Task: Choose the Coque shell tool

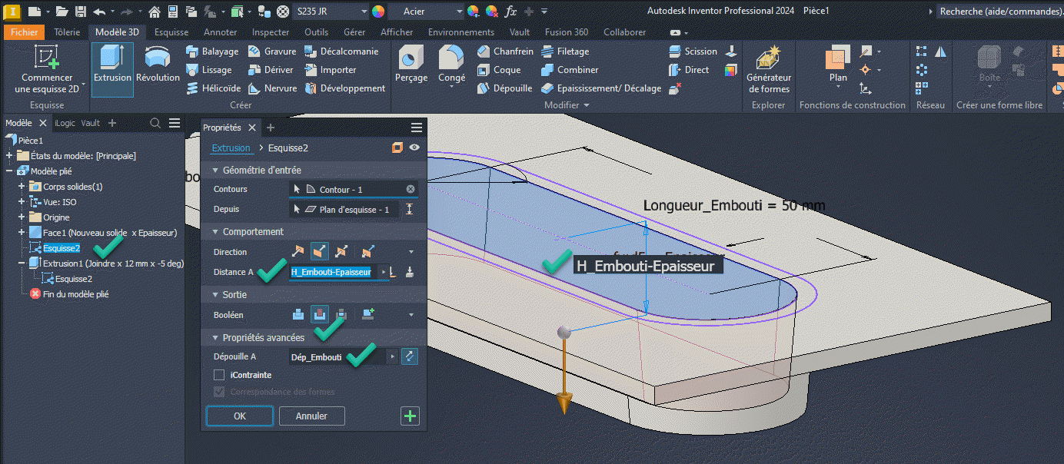Action: pos(498,70)
